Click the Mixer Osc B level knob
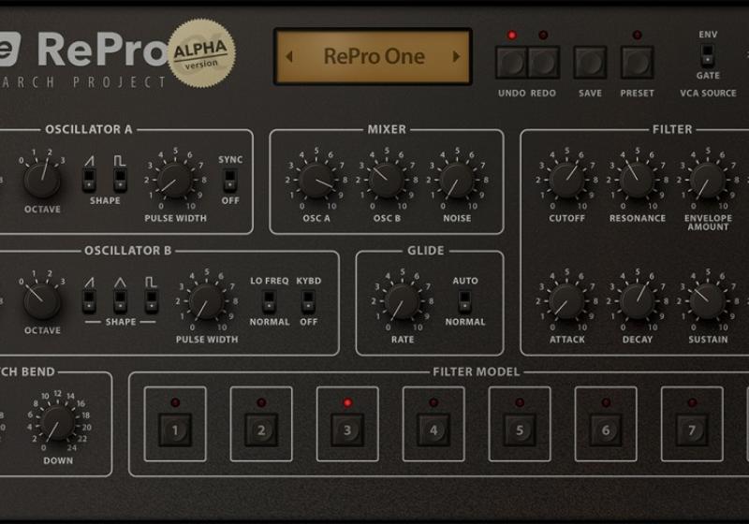This screenshot has width=749, height=524. tap(386, 181)
